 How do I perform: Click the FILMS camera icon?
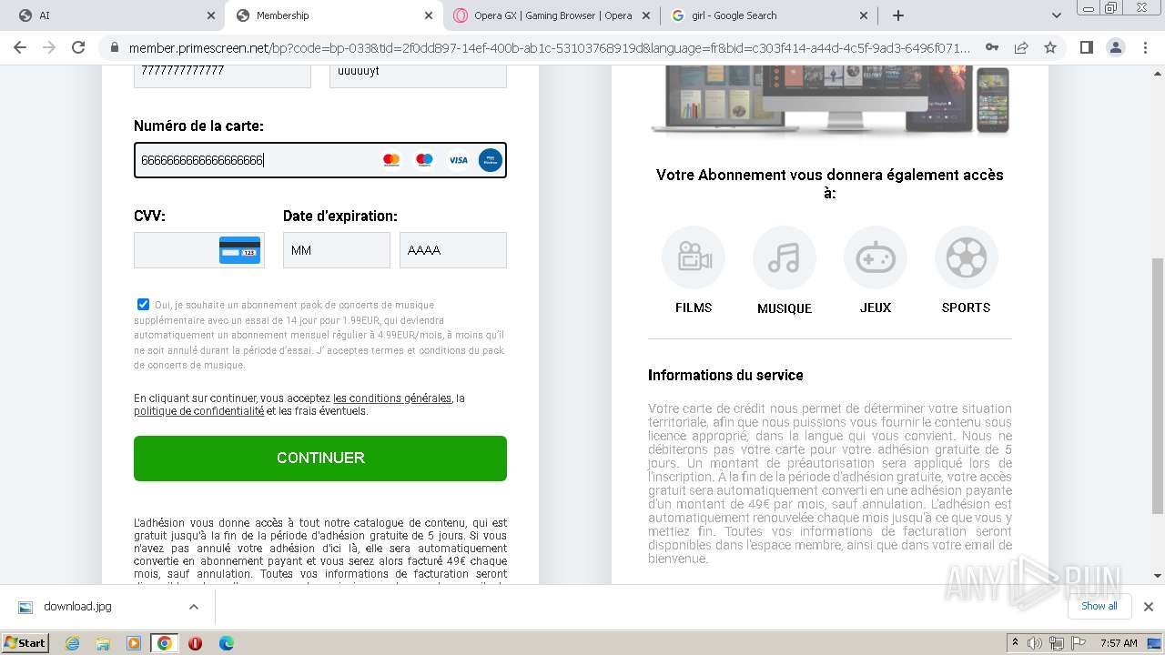pyautogui.click(x=694, y=258)
